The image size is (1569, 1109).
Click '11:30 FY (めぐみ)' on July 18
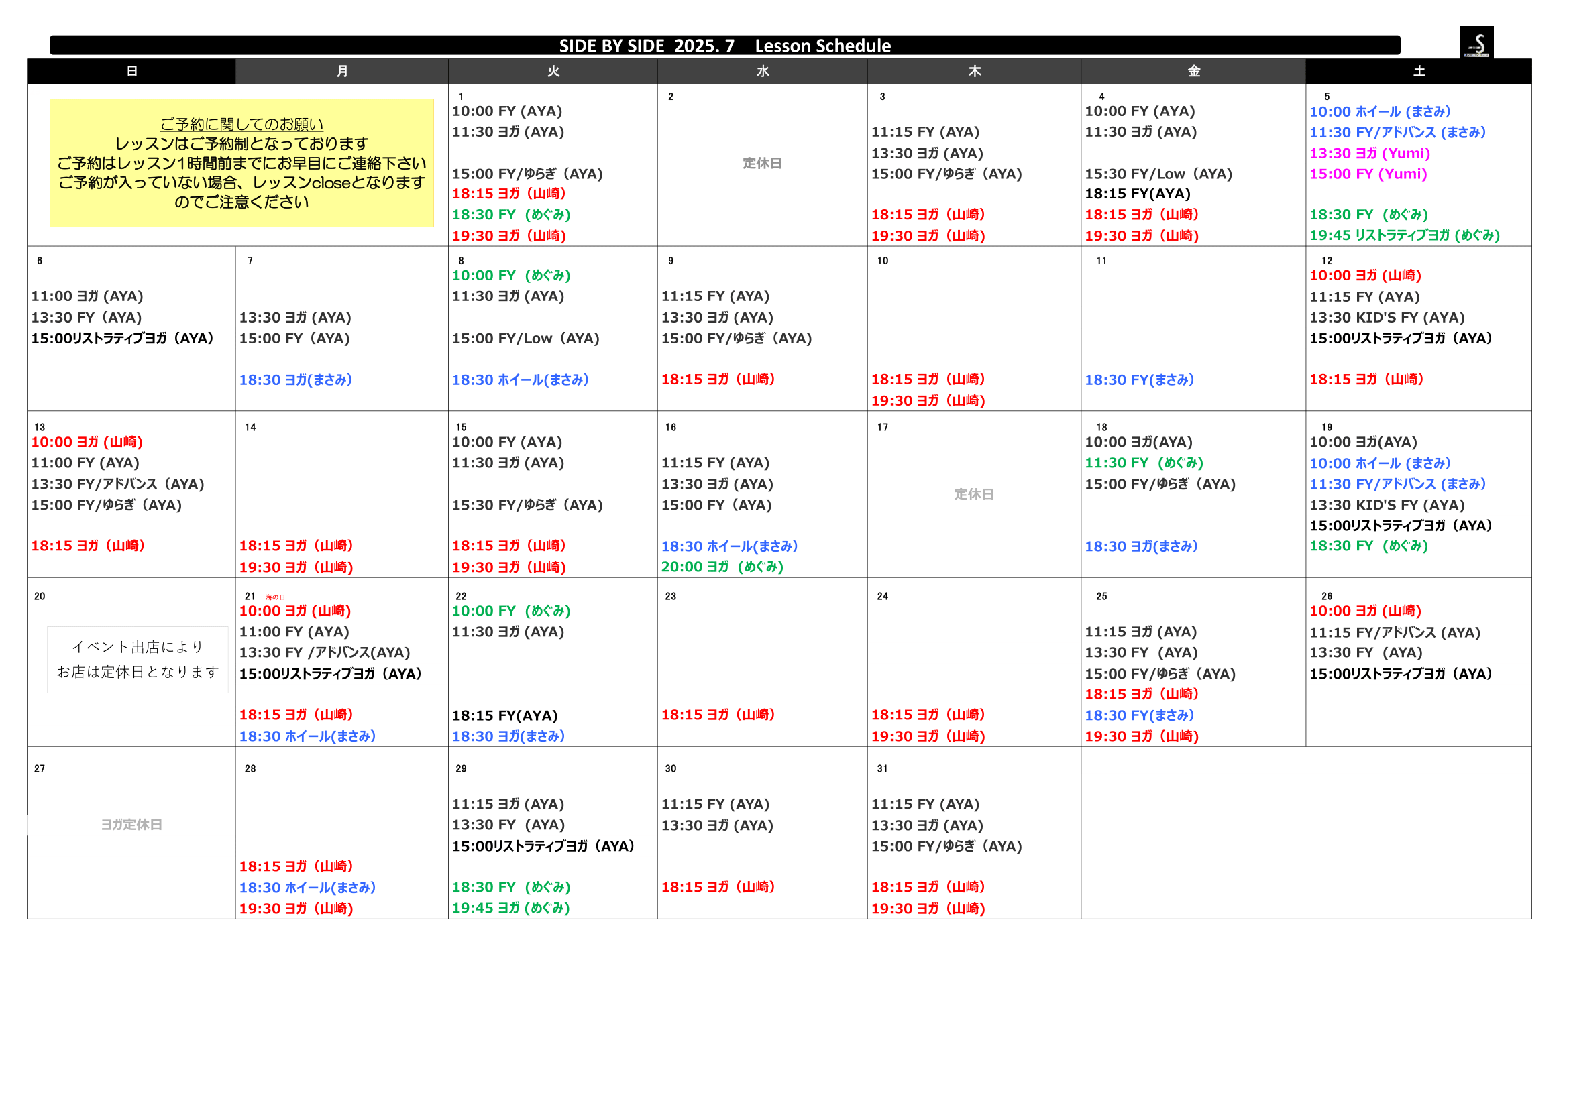[1144, 463]
